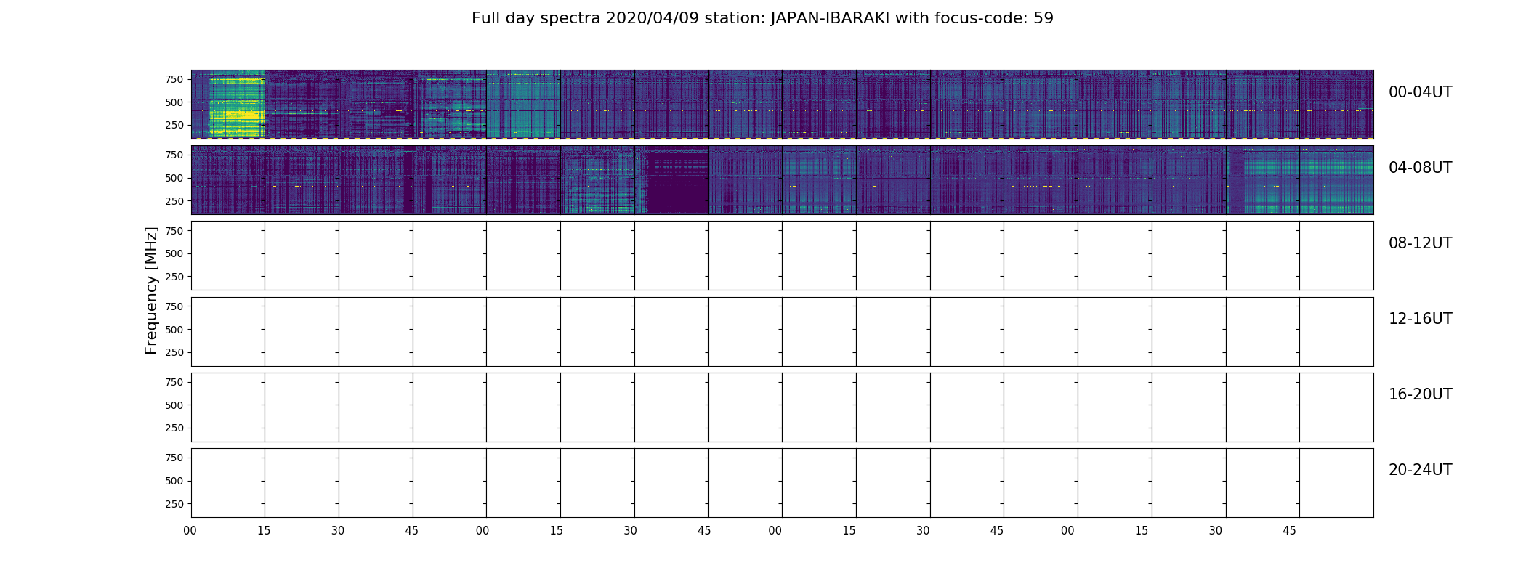Click the dark purple block in 04-08UT spectrogram
This screenshot has height=581, width=1526.
[677, 180]
